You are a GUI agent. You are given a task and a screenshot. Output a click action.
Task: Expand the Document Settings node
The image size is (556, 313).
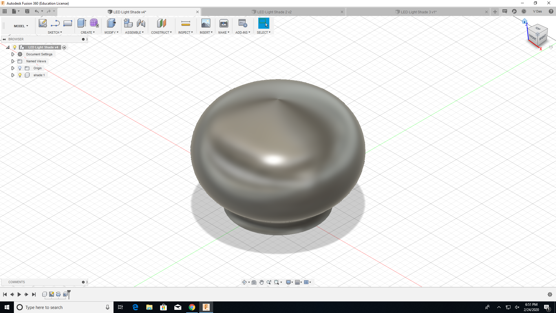click(x=13, y=54)
